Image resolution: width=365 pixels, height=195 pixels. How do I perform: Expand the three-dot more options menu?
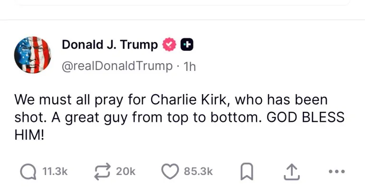336,172
